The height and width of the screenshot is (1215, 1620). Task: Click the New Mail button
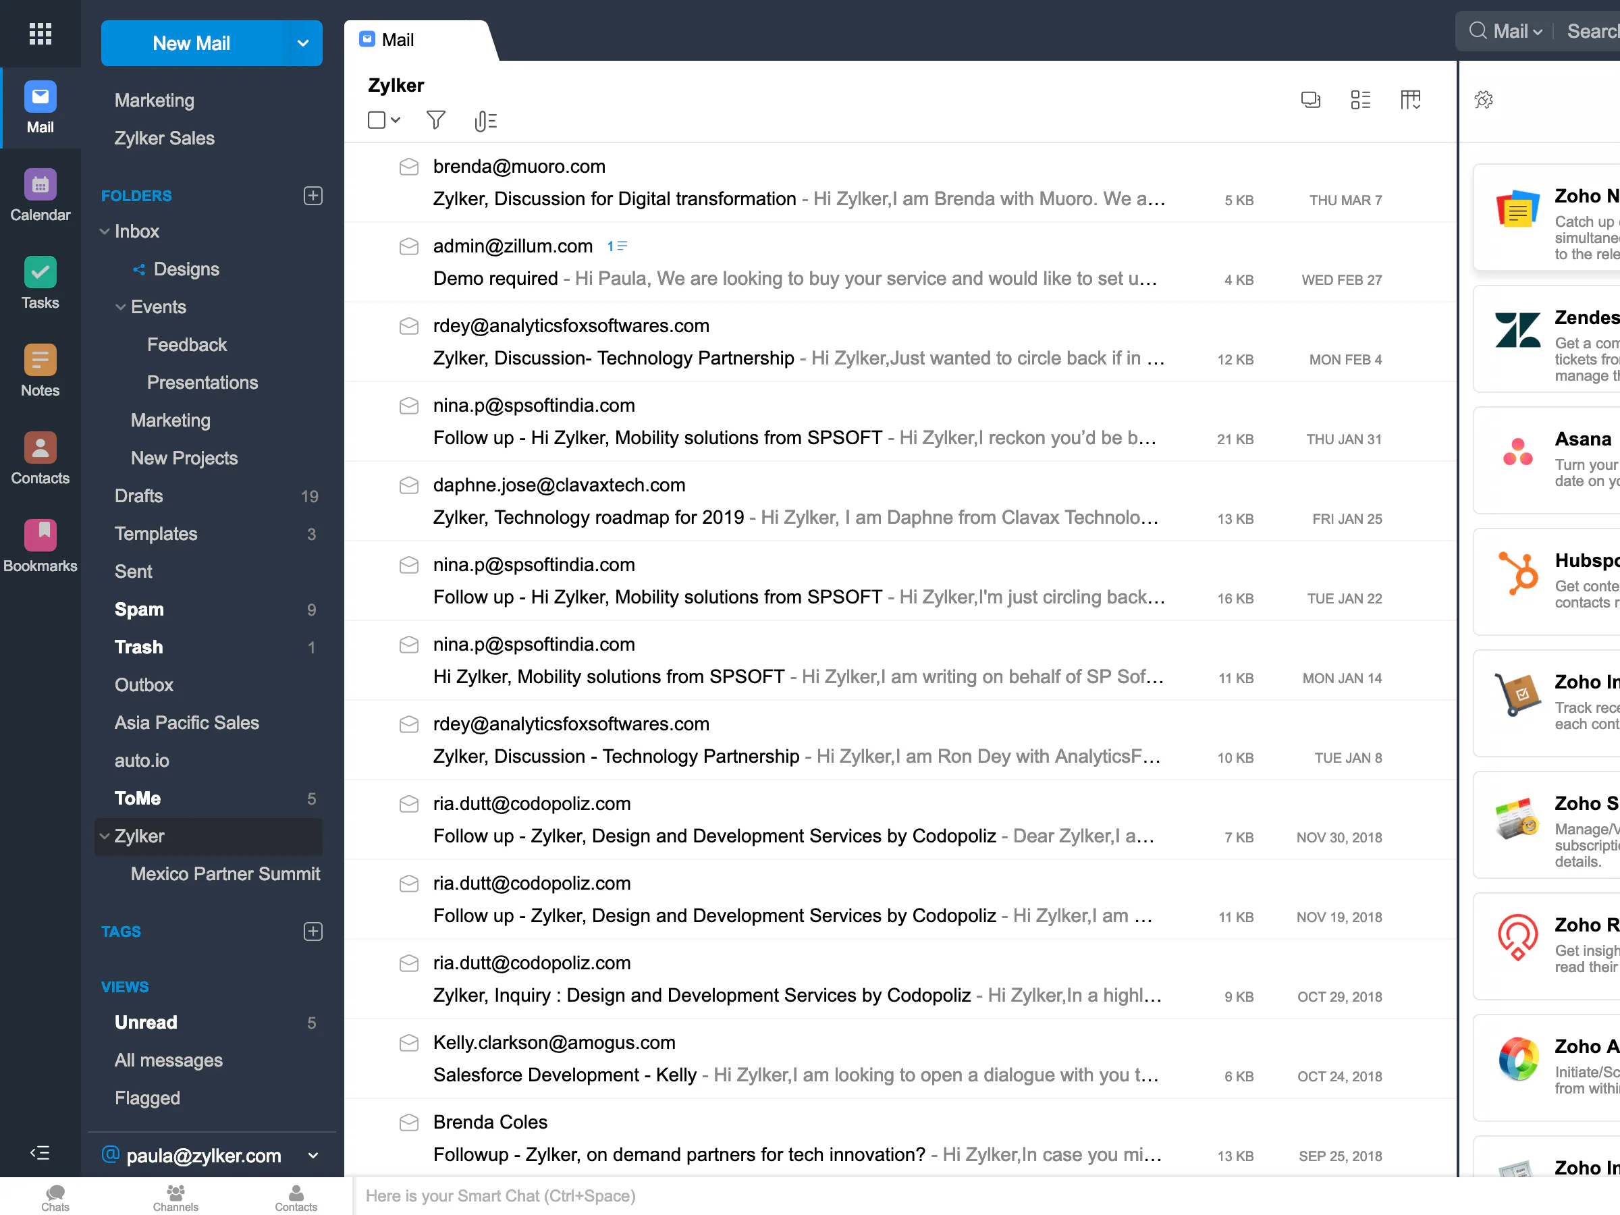[191, 43]
